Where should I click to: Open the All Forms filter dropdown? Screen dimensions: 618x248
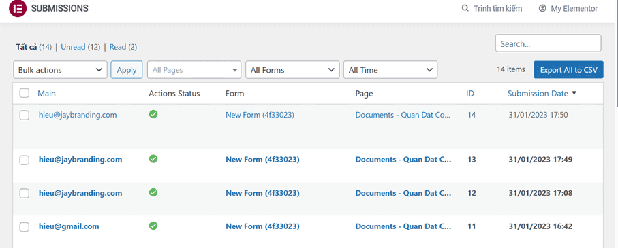pos(292,70)
